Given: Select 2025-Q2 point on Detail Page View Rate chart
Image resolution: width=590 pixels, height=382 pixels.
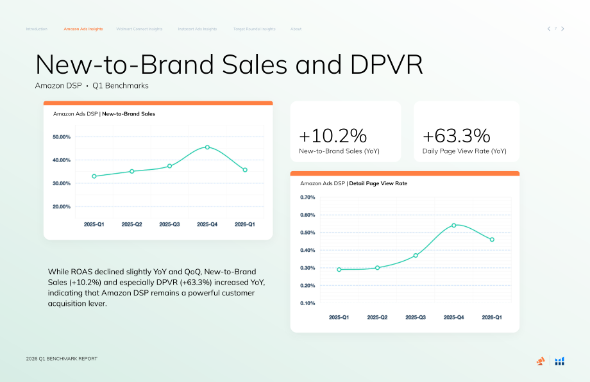Looking at the screenshot, I should [377, 268].
